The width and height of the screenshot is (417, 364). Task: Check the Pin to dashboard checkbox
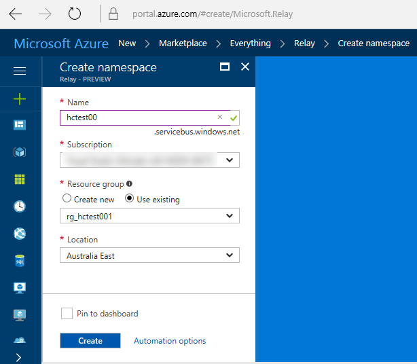click(x=67, y=314)
